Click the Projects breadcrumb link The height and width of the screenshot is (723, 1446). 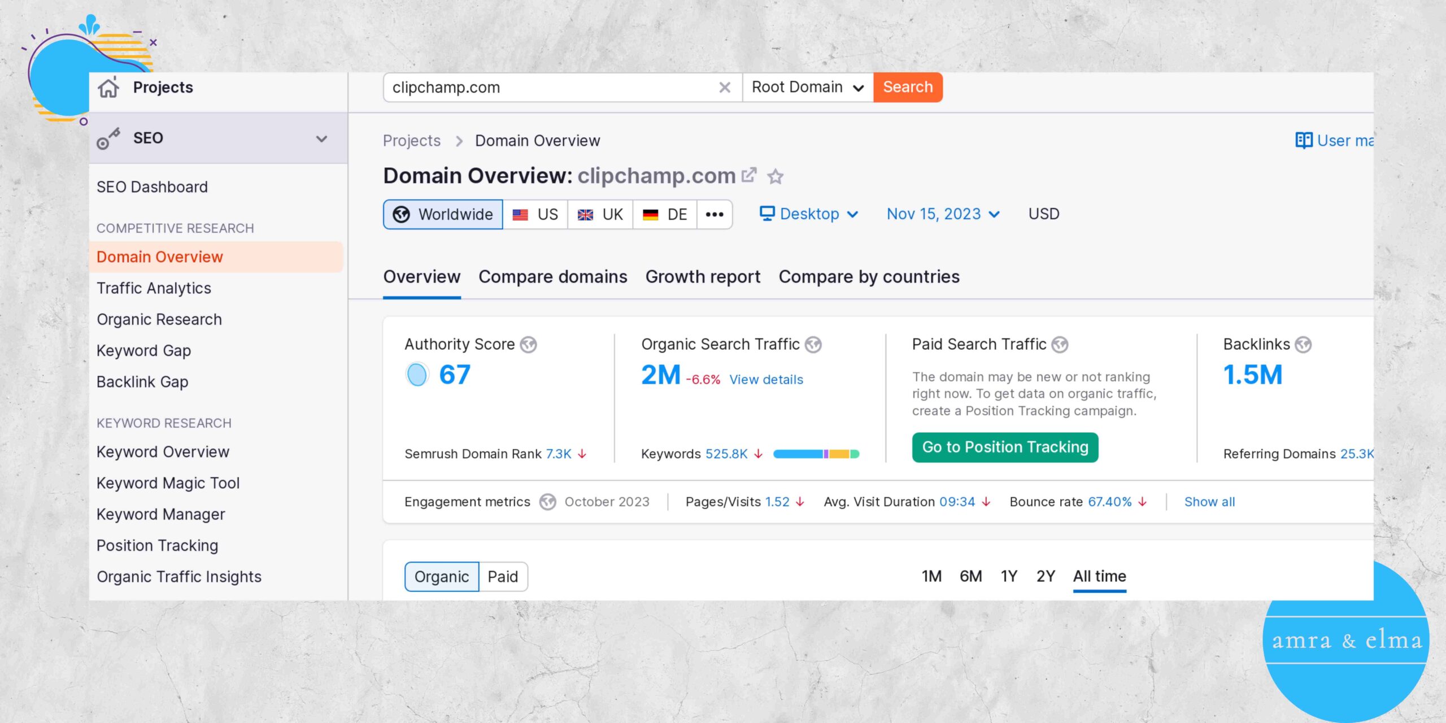(412, 141)
